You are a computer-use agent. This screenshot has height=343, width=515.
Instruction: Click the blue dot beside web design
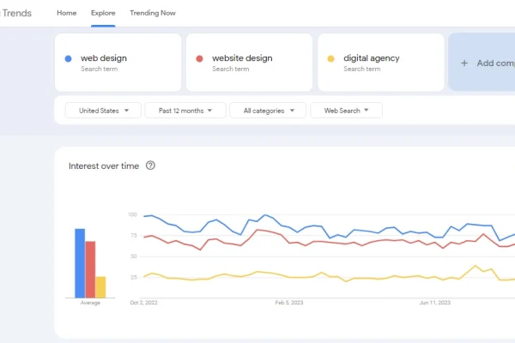[69, 59]
